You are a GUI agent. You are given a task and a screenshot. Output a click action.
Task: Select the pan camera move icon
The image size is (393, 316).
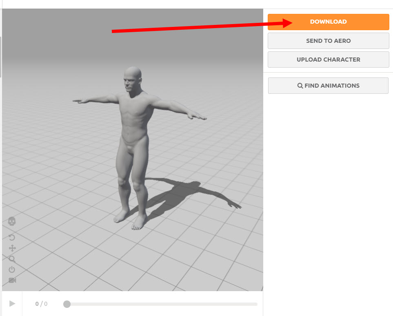pos(12,248)
